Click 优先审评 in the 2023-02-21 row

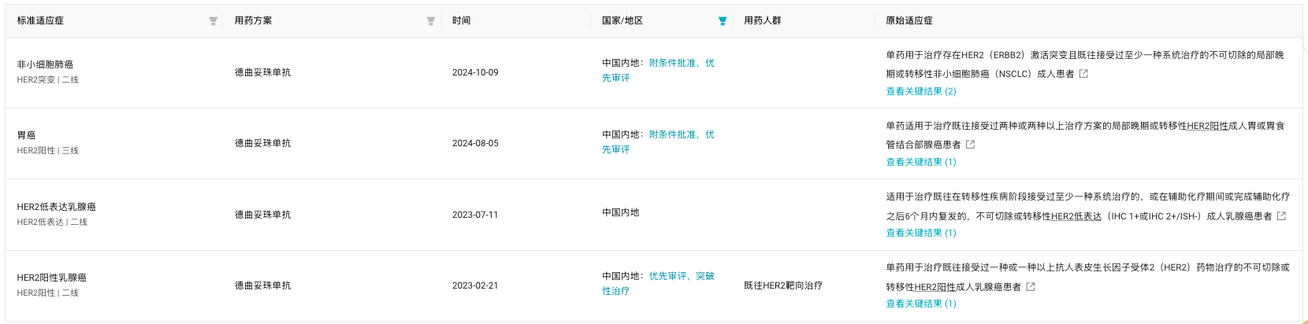[667, 276]
